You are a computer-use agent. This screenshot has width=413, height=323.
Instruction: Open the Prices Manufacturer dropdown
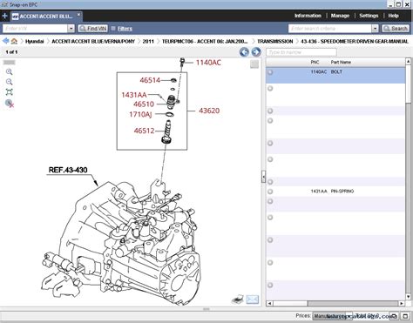(332, 316)
